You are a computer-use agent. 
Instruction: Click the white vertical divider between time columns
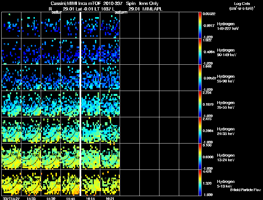81,104
